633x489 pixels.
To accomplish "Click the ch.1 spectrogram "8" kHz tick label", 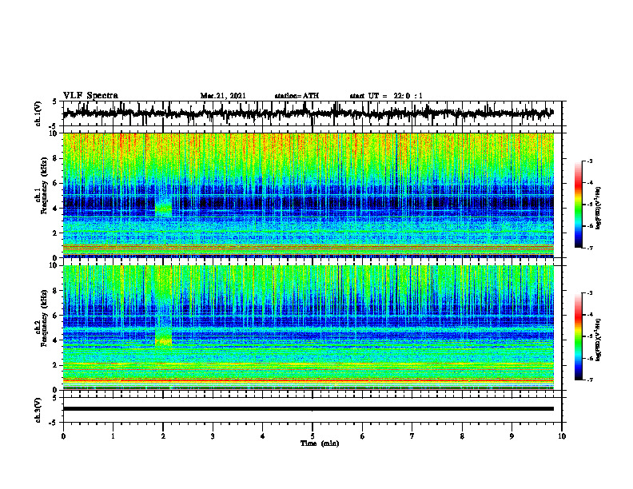I will [x=56, y=158].
